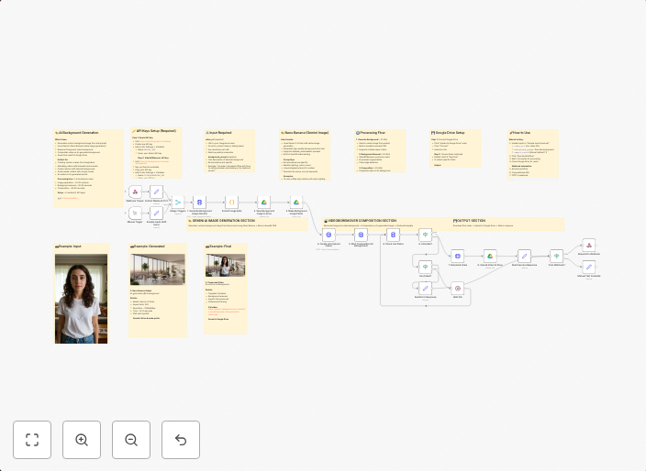Click the Download Video node
Image resolution: width=646 pixels, height=471 pixels.
[457, 257]
